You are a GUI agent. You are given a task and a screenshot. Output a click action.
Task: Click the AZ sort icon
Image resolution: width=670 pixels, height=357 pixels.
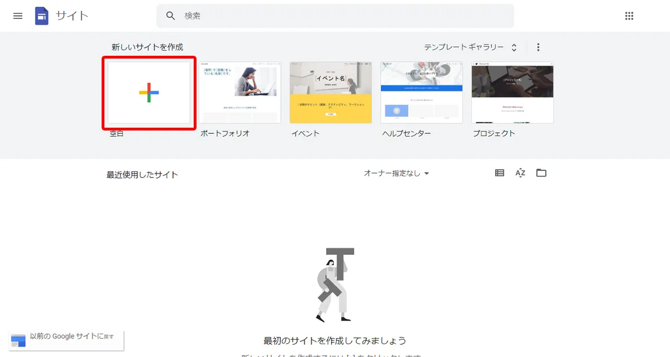520,173
